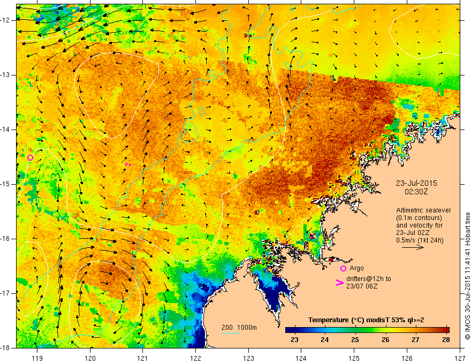Click the '02:30Z' time label

pyautogui.click(x=416, y=192)
